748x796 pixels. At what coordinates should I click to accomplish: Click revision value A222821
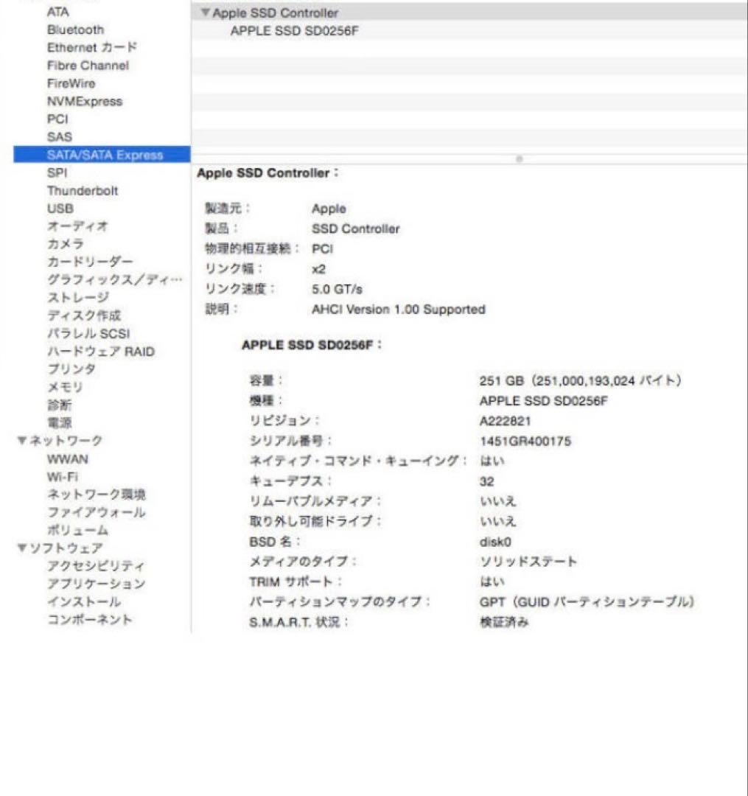tap(505, 422)
